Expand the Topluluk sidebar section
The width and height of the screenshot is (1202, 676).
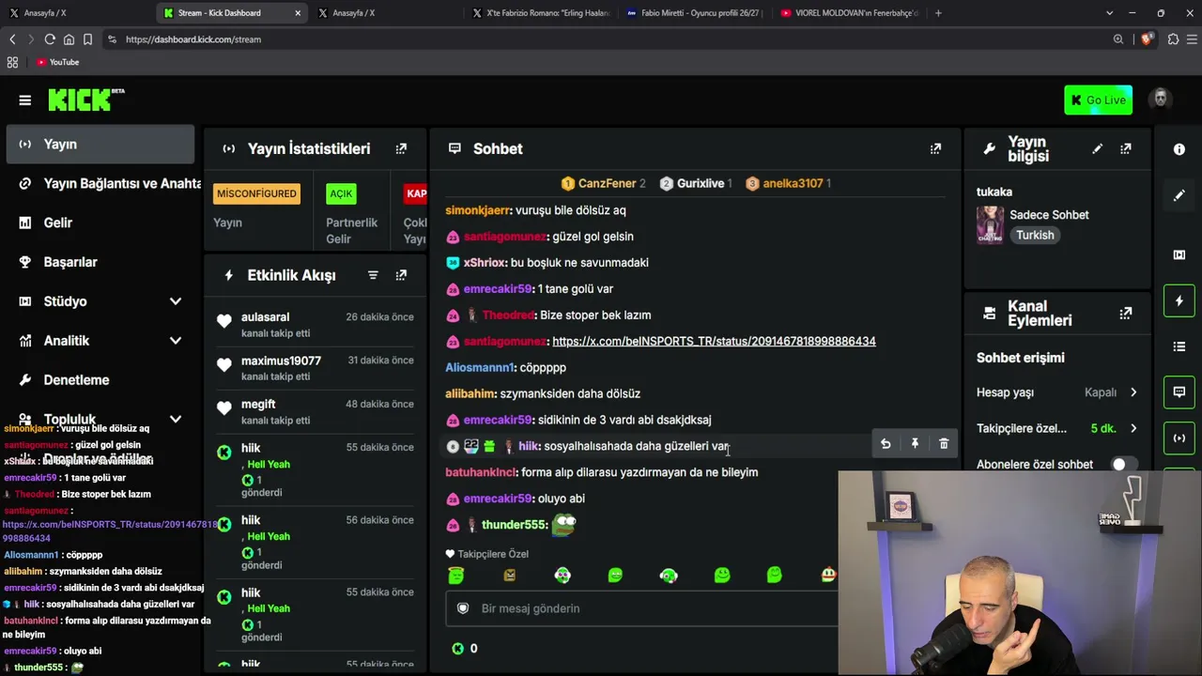176,420
